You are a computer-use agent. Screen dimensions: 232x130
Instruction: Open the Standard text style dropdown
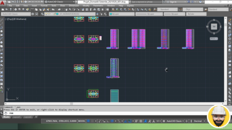[x=167, y=9]
